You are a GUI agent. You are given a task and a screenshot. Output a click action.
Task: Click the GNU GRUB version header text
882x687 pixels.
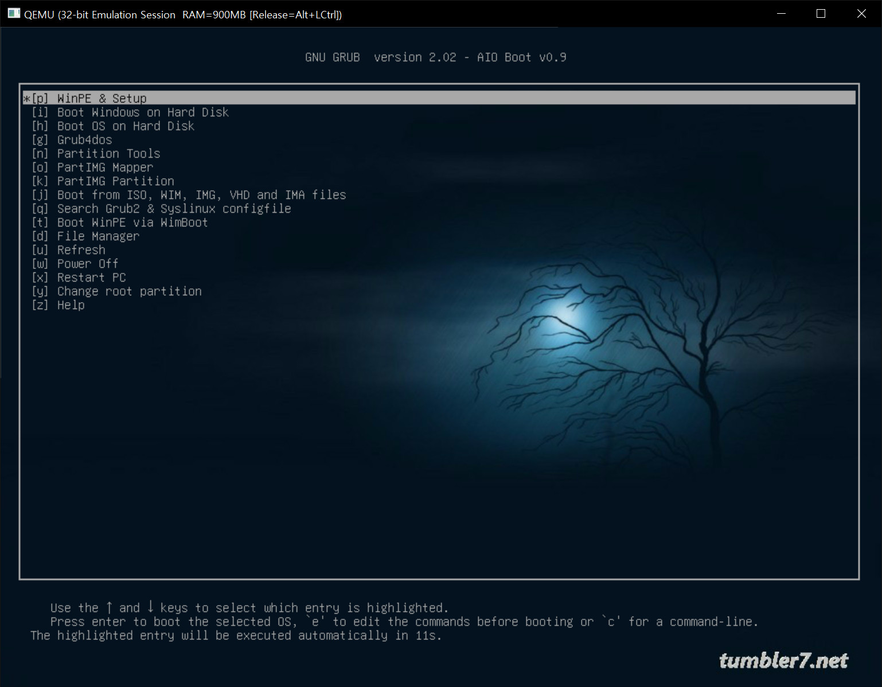[x=436, y=57]
